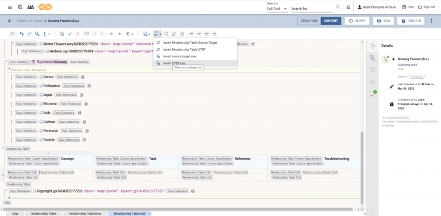Open the comments panel icon in sidebar
The image size is (441, 216).
pyautogui.click(x=373, y=70)
